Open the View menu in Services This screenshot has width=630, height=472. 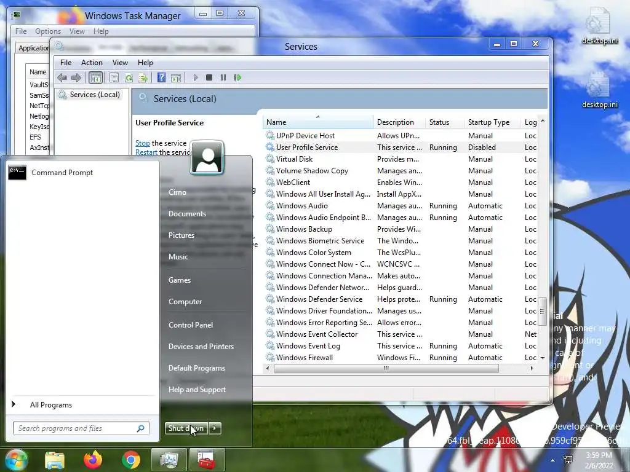click(x=120, y=63)
